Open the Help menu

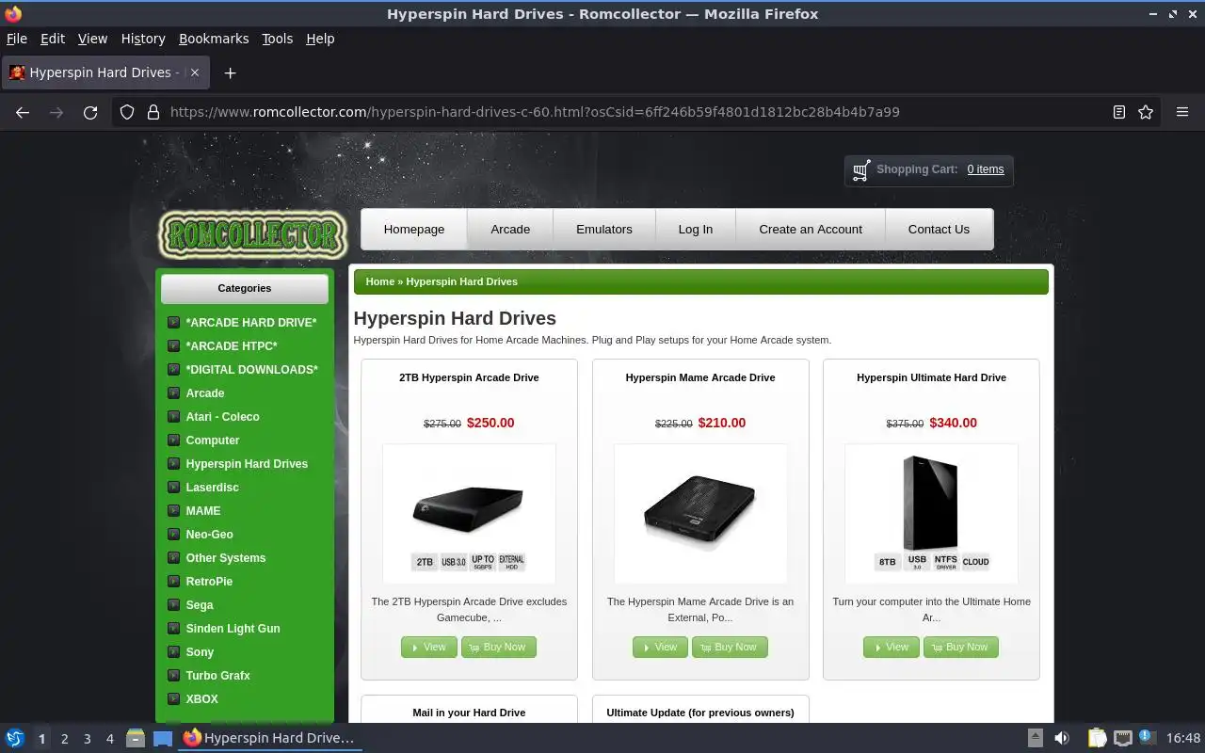320,39
